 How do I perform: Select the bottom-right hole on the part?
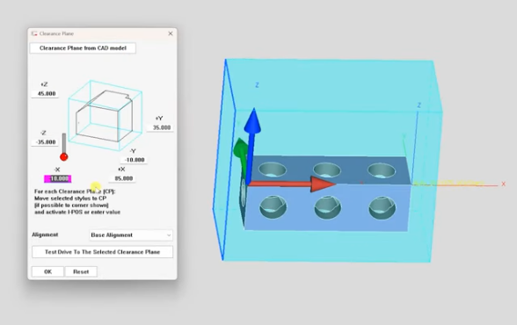[382, 208]
